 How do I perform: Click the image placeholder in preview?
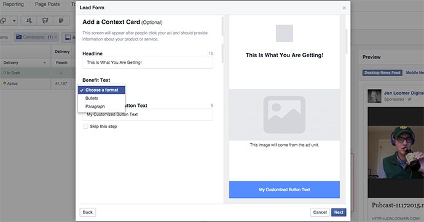(284, 114)
